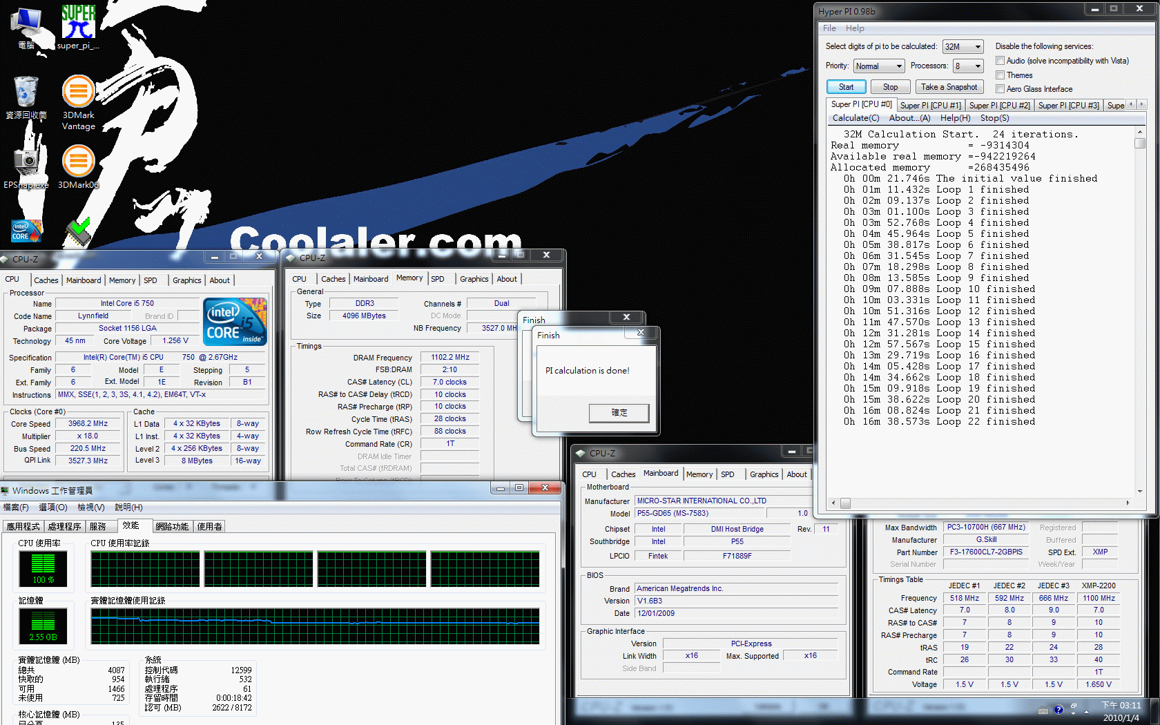The image size is (1160, 725).
Task: Click part number F3-17600CL7-2GBPIS field
Action: [x=986, y=552]
